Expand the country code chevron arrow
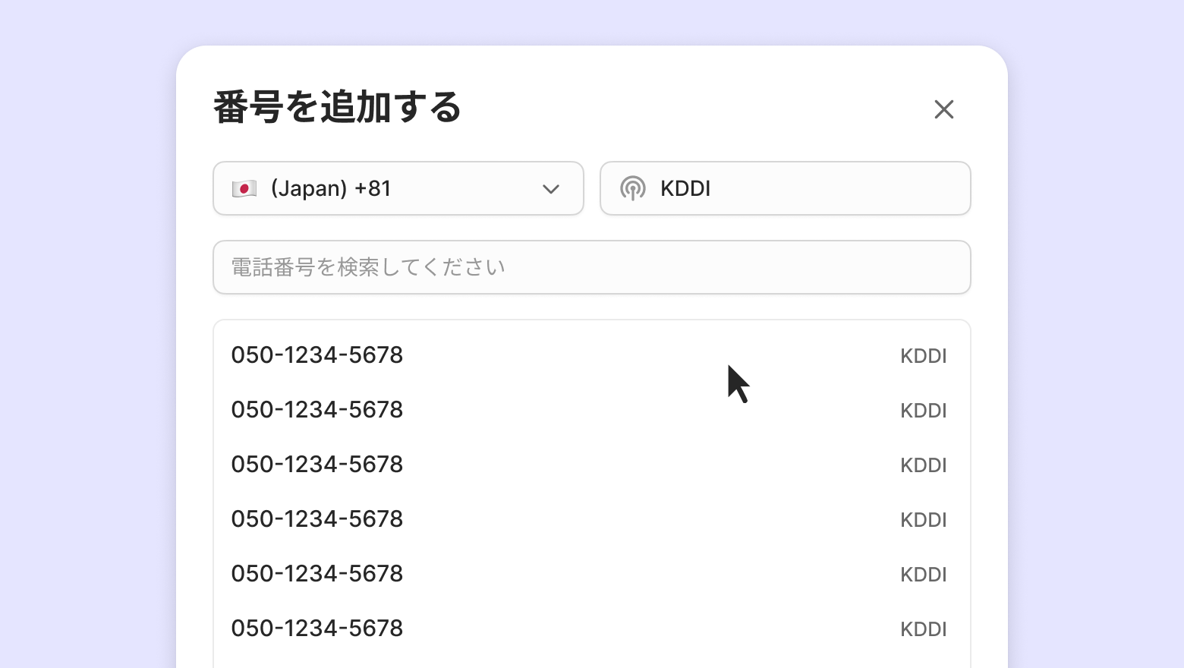Image resolution: width=1184 pixels, height=668 pixels. click(551, 189)
